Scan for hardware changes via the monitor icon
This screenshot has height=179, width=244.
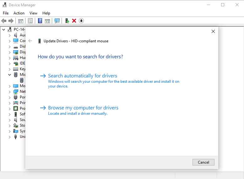click(57, 21)
